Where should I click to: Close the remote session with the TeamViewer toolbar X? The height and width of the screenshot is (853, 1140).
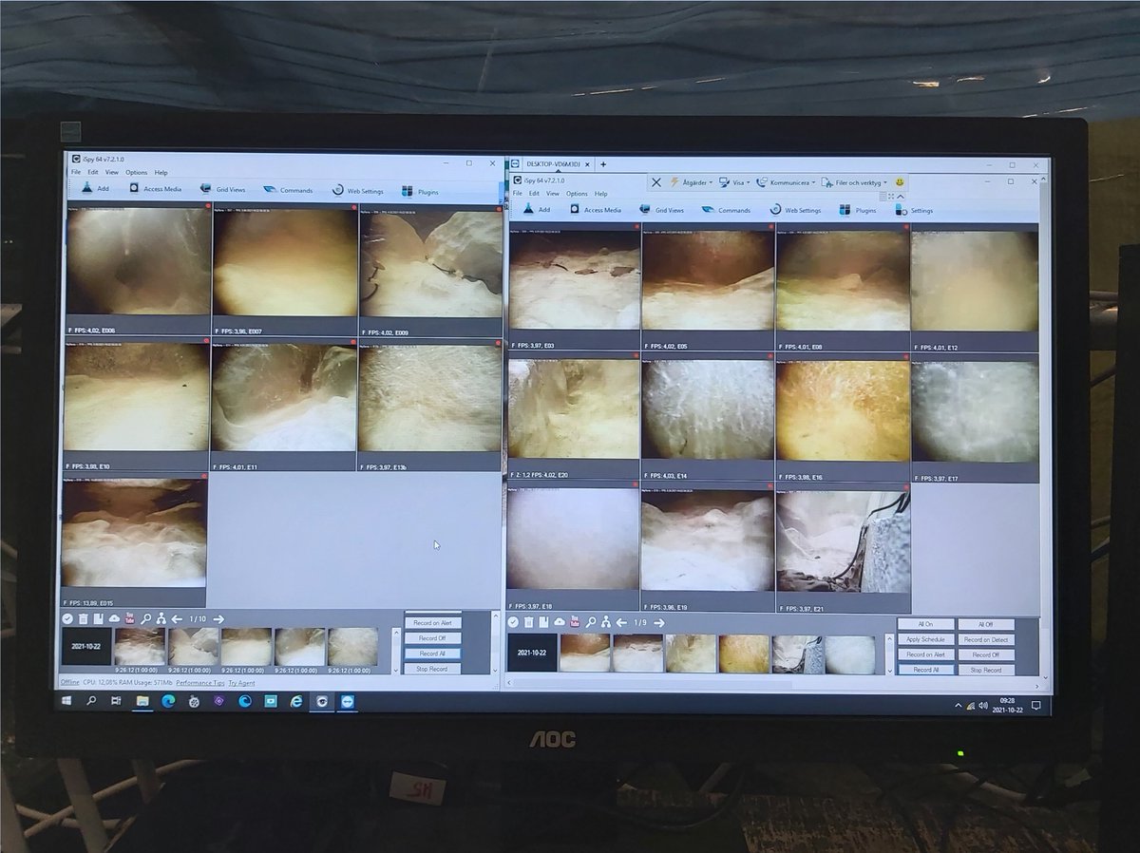(x=655, y=181)
